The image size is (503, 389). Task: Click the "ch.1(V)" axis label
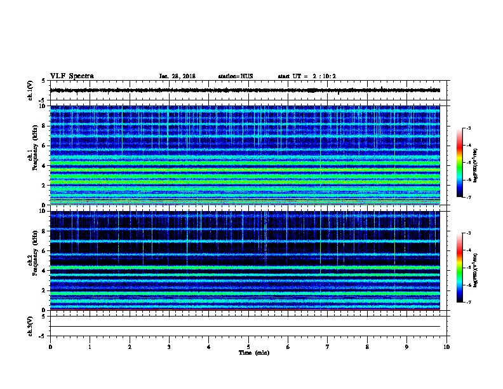coord(30,90)
